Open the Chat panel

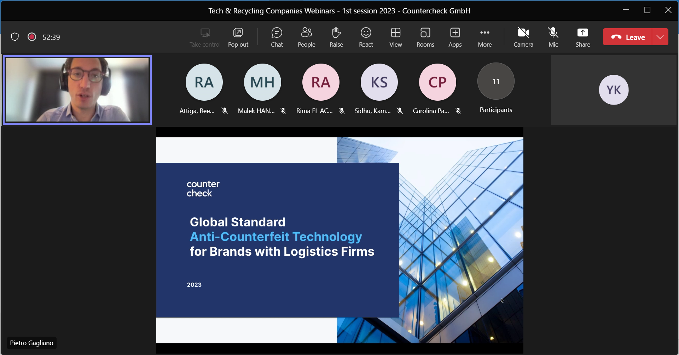pos(277,37)
